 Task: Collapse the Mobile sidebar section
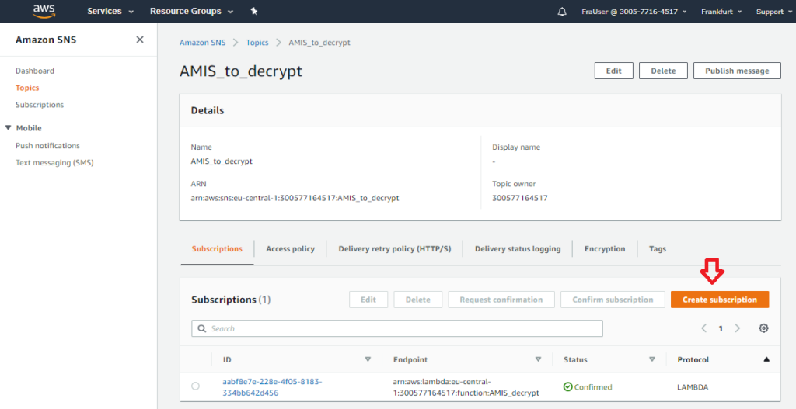[x=9, y=128]
